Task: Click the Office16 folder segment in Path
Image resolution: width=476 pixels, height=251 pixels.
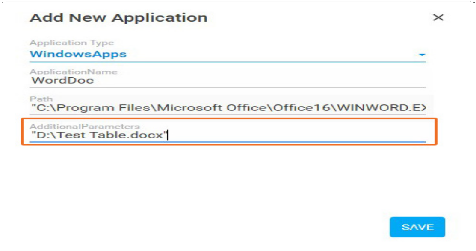Action: tap(302, 108)
